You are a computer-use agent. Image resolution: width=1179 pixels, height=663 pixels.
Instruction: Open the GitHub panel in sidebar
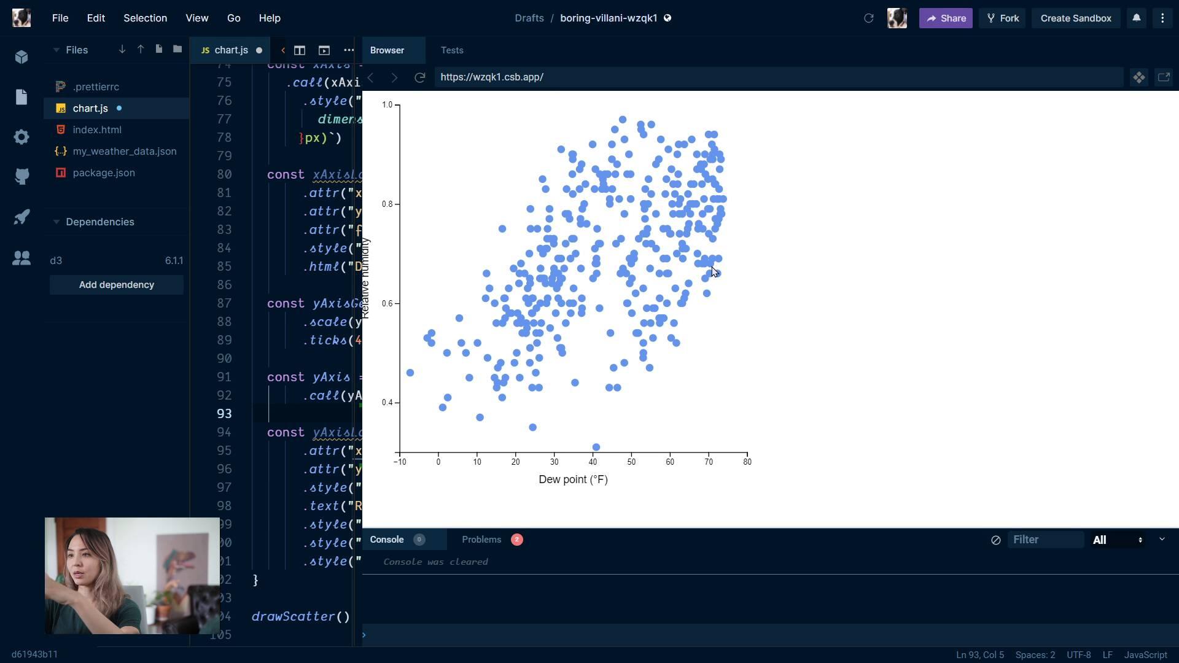click(21, 177)
